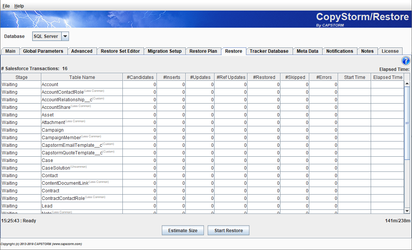
Task: Select the Campaign table row
Action: click(x=202, y=130)
